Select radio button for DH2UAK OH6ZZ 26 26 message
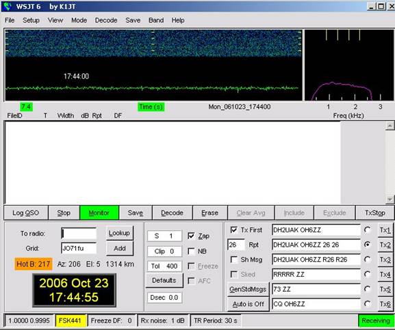Viewport: 395px width, 330px height. click(368, 245)
